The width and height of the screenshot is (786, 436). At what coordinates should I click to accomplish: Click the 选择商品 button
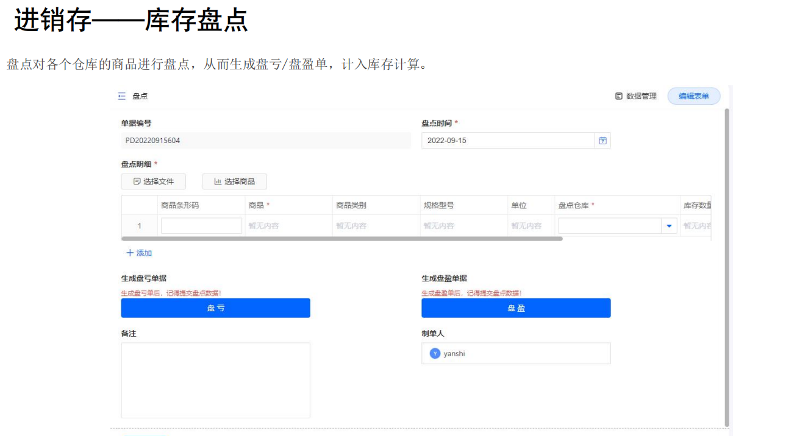coord(234,181)
